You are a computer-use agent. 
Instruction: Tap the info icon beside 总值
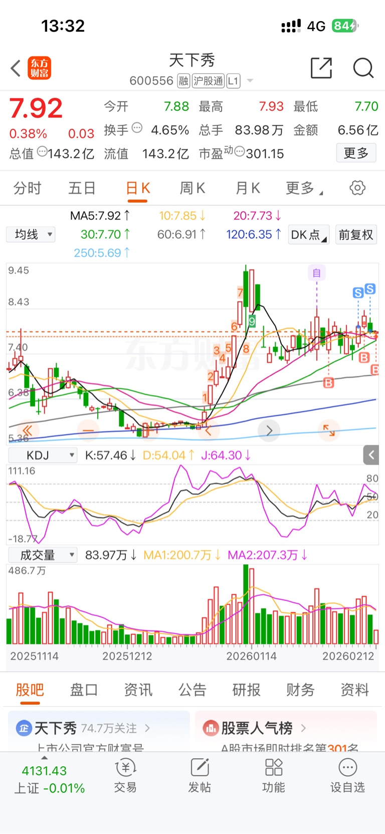(42, 151)
